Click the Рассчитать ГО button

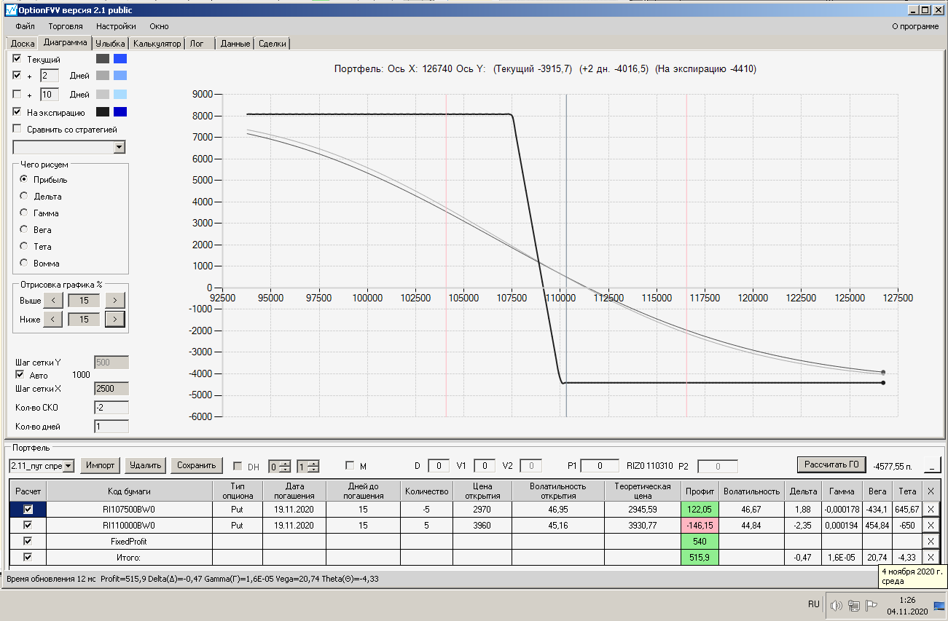831,464
